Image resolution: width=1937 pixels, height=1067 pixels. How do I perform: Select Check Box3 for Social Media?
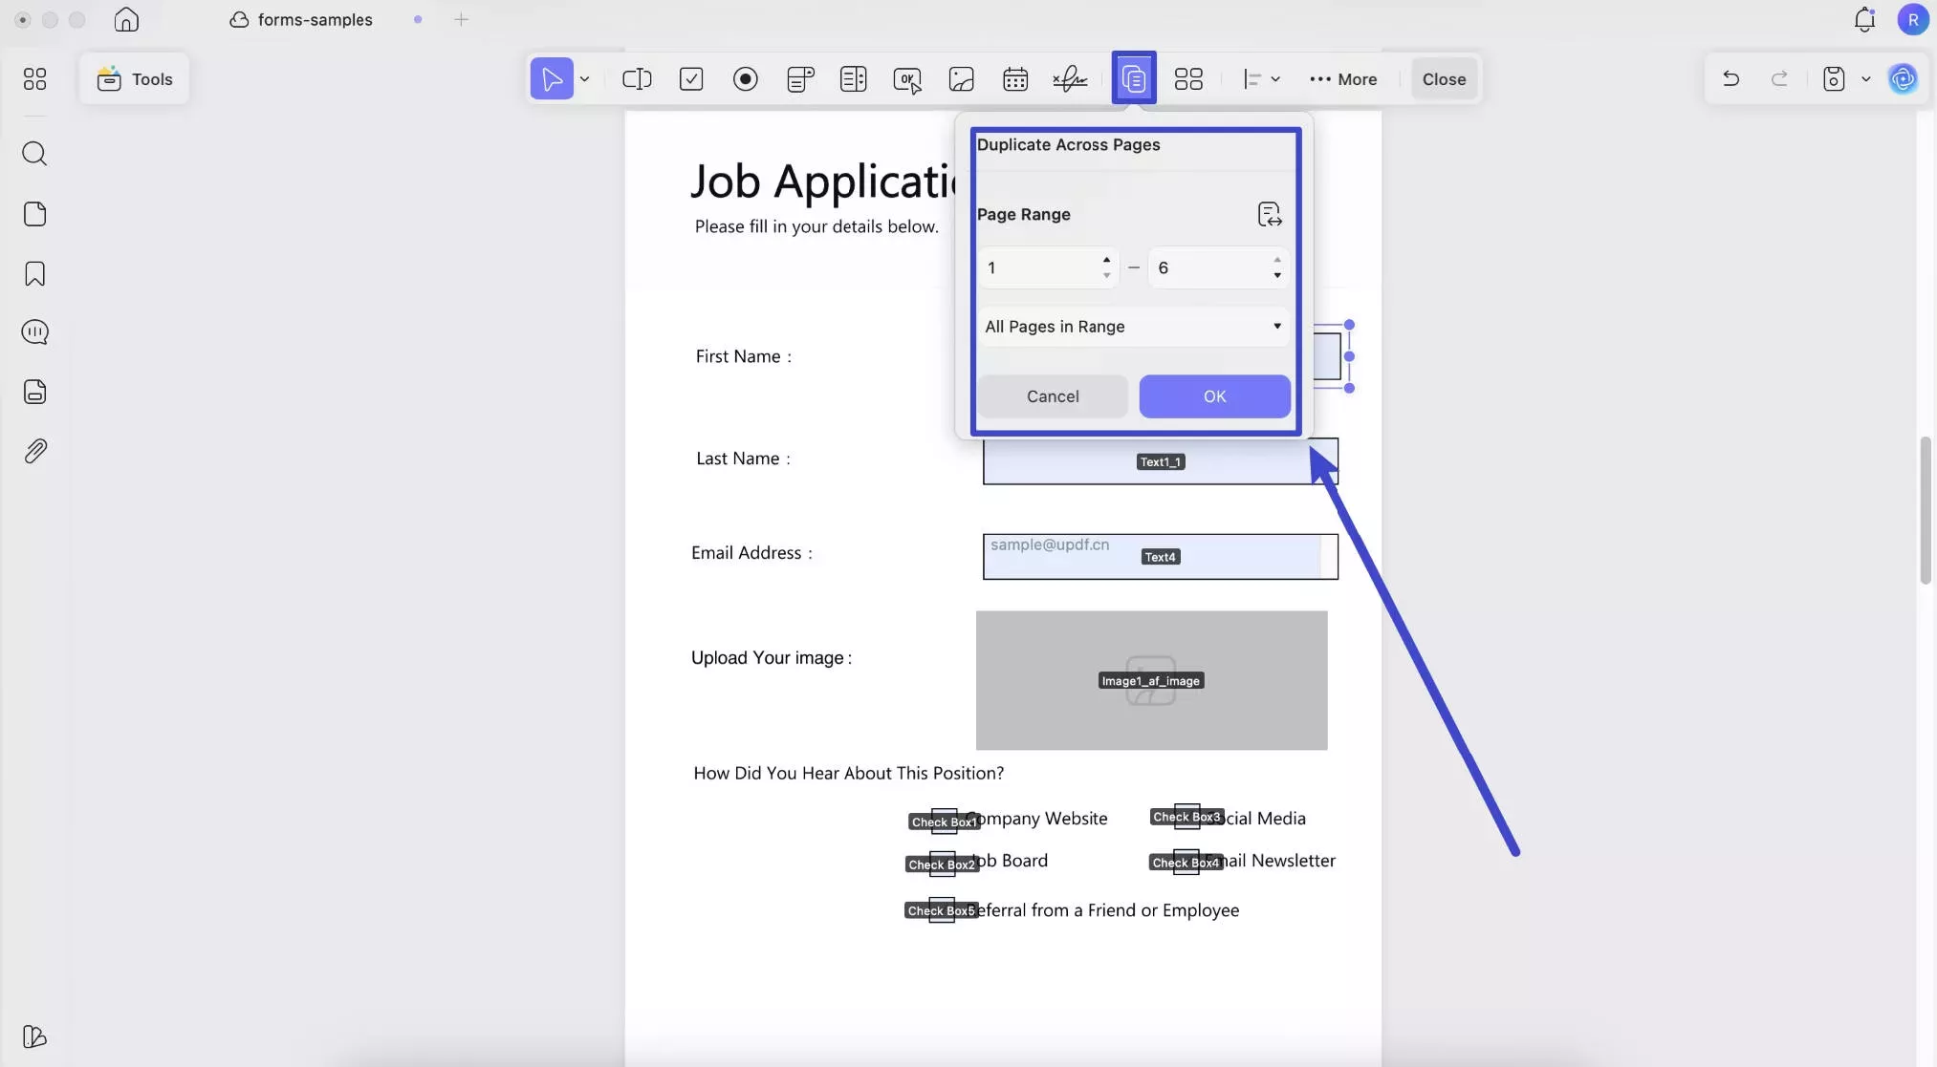(1186, 817)
